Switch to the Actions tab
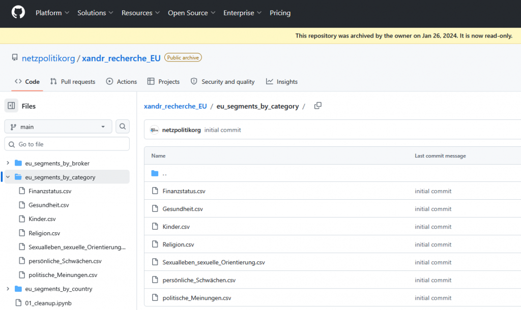Image resolution: width=521 pixels, height=310 pixels. tap(122, 82)
